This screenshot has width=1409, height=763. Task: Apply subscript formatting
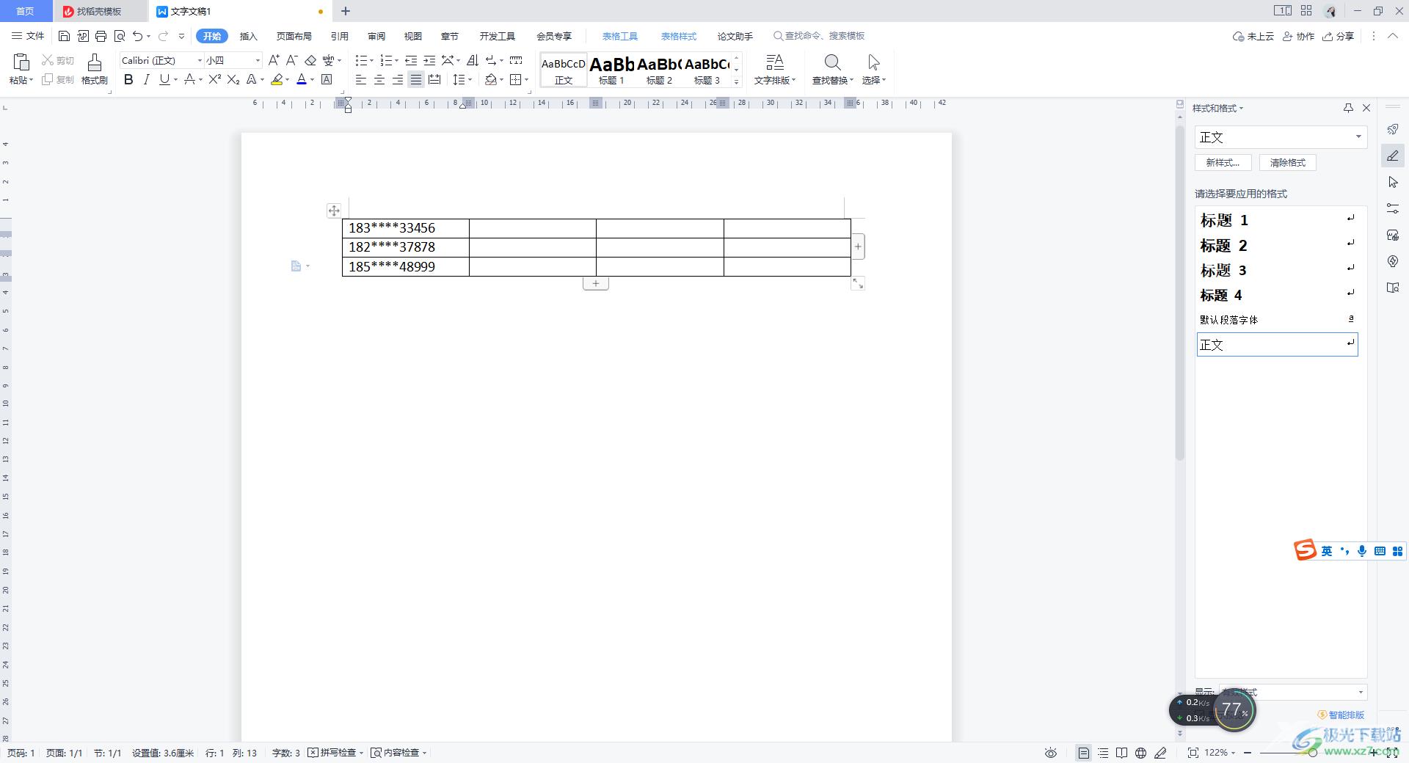pyautogui.click(x=233, y=79)
